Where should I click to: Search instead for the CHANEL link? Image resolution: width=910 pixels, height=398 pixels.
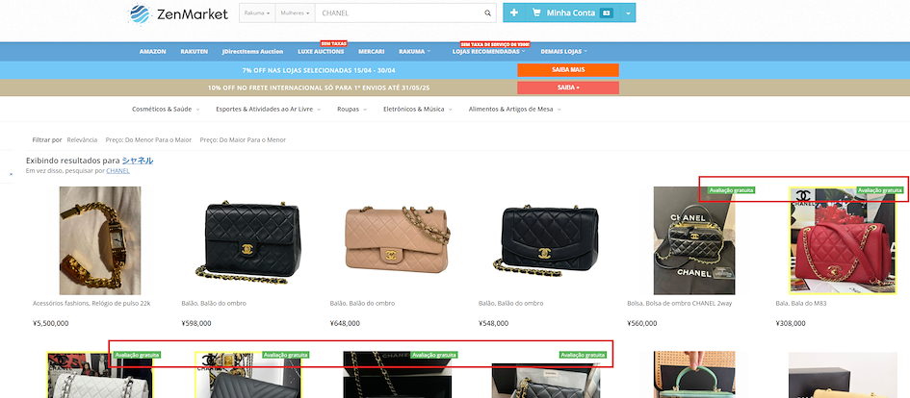tap(117, 171)
